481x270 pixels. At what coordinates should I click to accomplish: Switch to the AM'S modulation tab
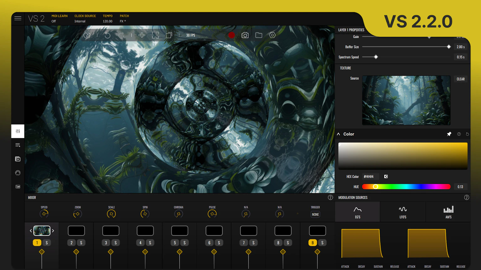coord(448,212)
